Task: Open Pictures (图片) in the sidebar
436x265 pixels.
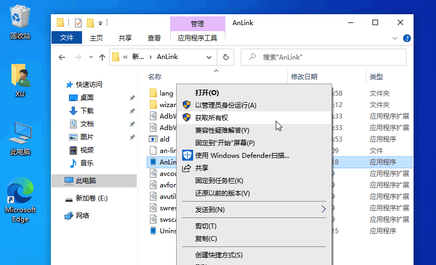Action: click(87, 137)
